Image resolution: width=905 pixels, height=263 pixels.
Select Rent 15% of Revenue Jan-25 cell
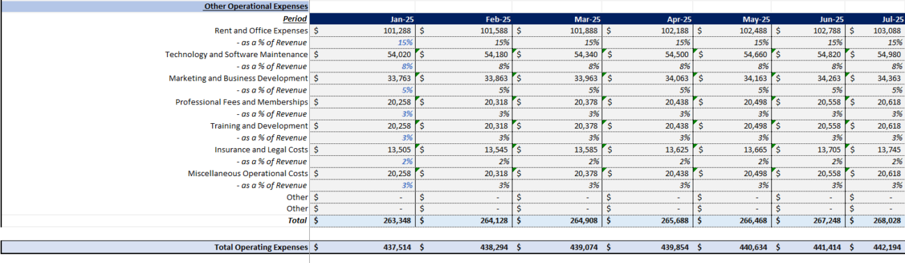363,42
